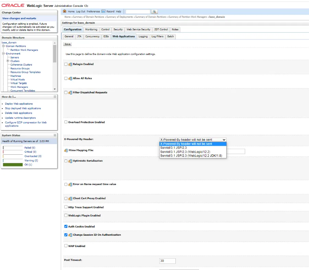Click the Failed server health bar

tap(13, 148)
